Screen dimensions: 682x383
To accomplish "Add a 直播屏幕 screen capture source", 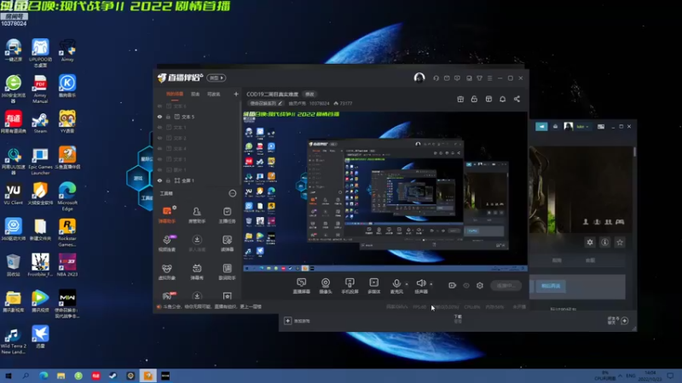I will [302, 286].
